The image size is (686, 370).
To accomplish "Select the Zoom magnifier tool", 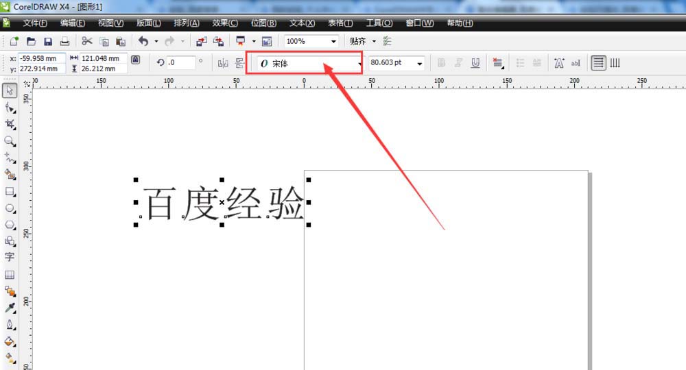I will coord(10,141).
